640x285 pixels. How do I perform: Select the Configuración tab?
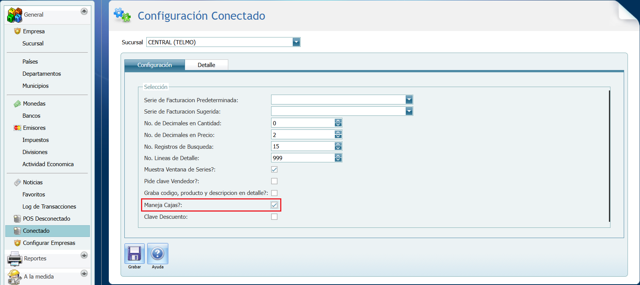click(155, 65)
